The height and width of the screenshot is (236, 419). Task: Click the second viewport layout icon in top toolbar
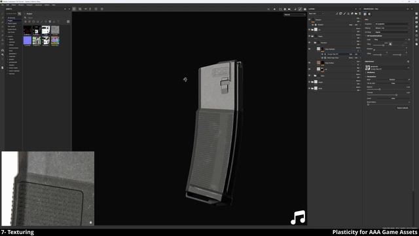click(80, 9)
